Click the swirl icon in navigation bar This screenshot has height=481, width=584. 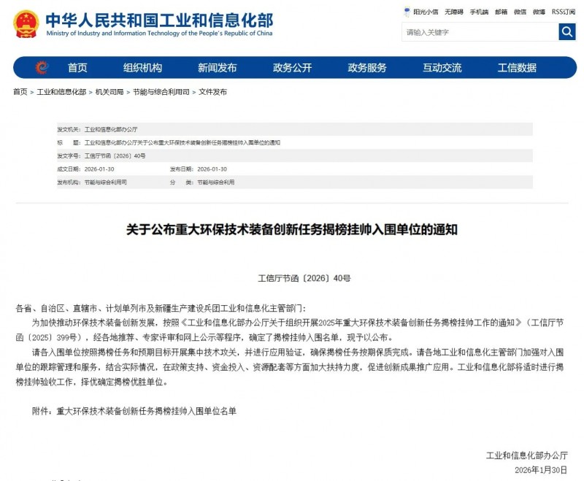42,68
